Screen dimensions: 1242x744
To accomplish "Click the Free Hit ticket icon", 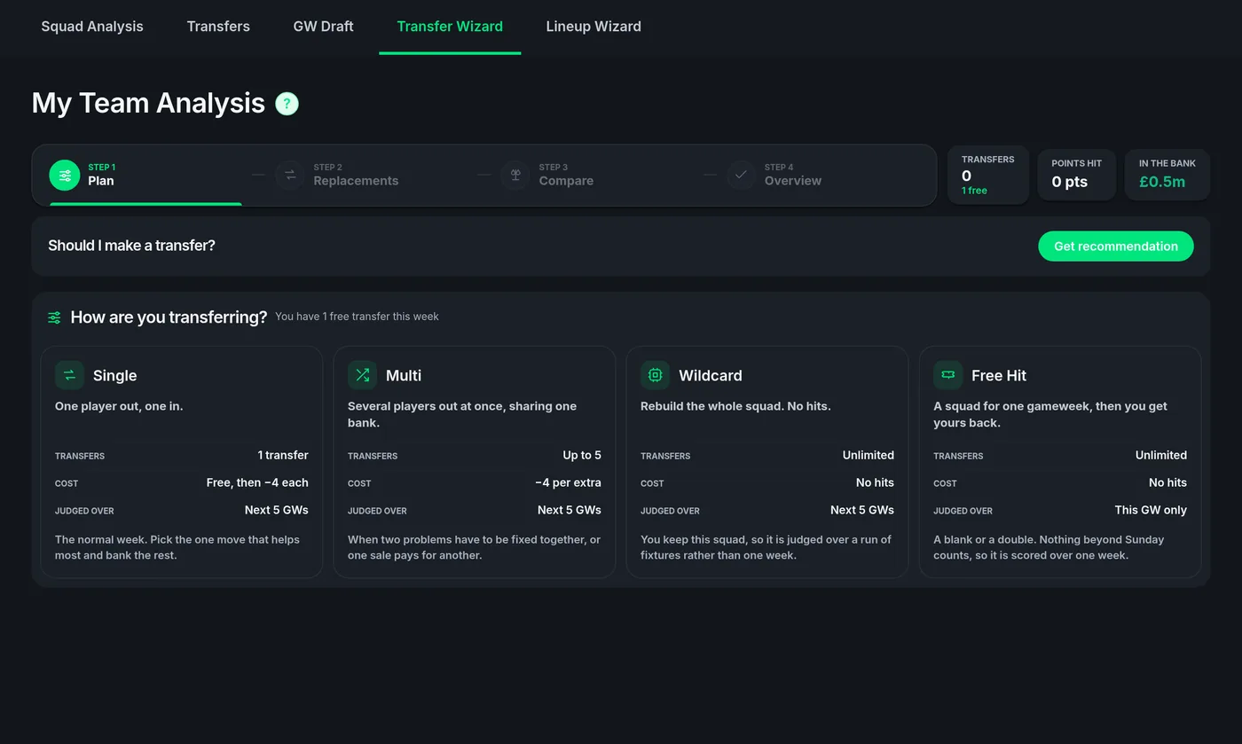I will click(947, 375).
